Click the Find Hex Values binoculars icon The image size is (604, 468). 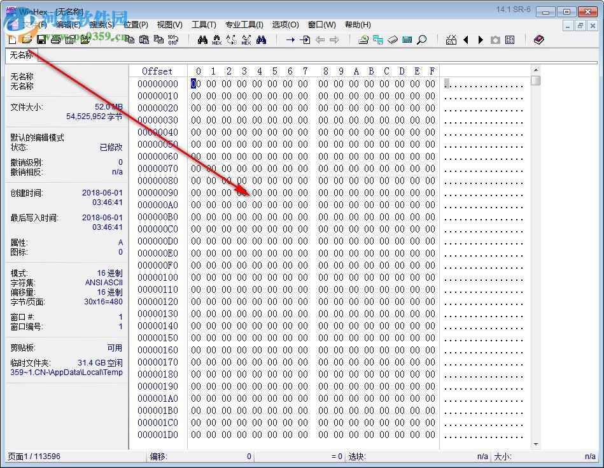[x=216, y=40]
